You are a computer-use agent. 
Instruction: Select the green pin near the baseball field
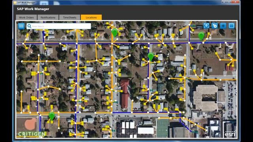[x=52, y=116]
